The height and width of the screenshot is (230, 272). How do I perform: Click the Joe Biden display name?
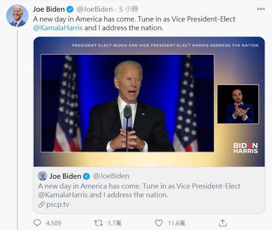coord(49,9)
